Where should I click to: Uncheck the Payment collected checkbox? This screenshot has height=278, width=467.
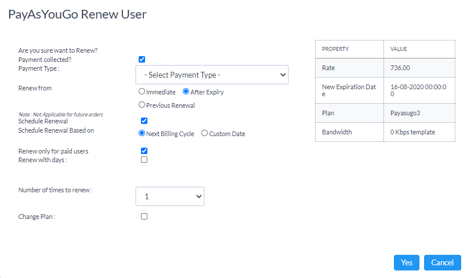[142, 60]
